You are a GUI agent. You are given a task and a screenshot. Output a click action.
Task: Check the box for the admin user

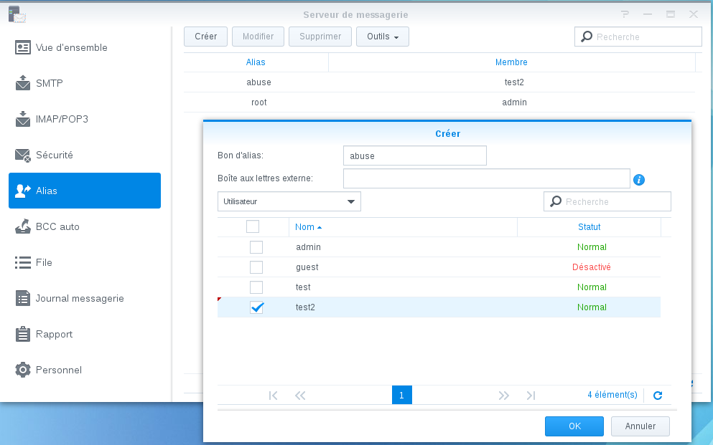256,247
